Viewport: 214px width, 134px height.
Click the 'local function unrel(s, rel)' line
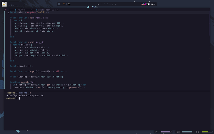[27, 42]
